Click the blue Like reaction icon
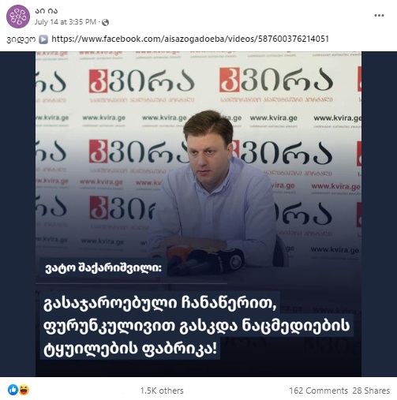The image size is (397, 400). pos(13,390)
